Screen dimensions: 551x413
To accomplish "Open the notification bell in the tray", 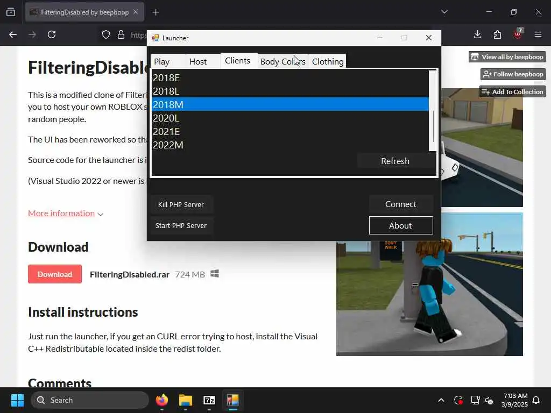I will click(536, 400).
